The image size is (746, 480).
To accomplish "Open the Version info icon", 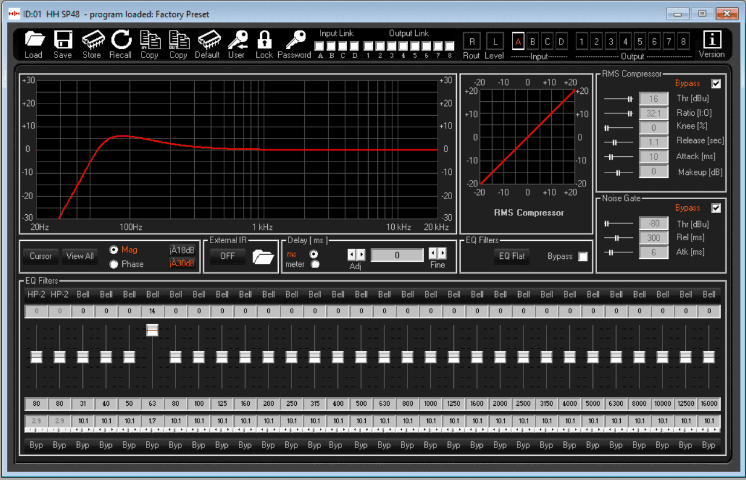I will coord(712,40).
